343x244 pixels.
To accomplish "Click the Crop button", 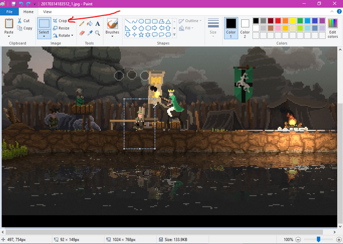I will click(60, 21).
